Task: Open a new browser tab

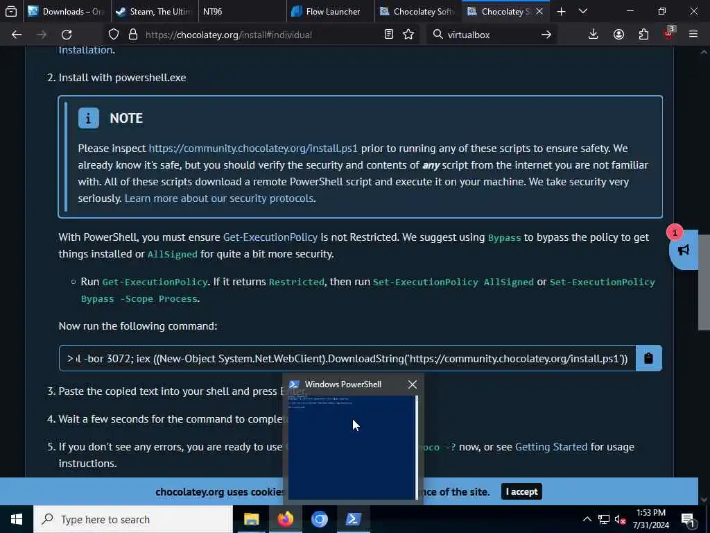Action: (x=561, y=11)
